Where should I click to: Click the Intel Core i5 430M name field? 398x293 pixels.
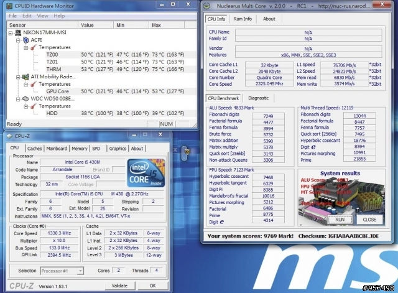pos(82,162)
